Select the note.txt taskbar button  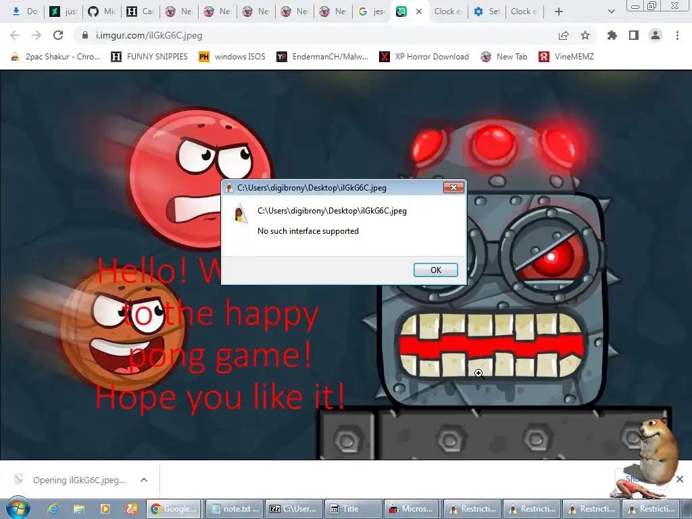(234, 509)
